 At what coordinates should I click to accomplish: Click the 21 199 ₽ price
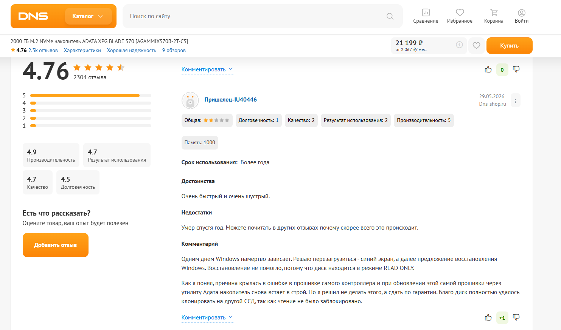[409, 43]
